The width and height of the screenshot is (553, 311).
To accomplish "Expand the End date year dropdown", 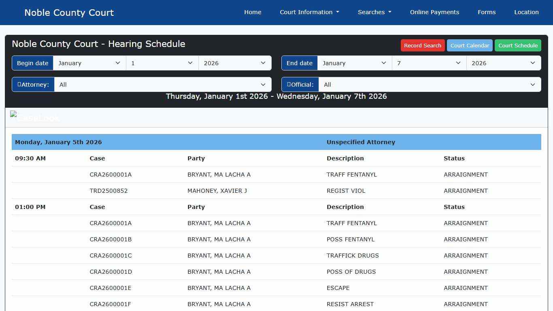I will point(504,63).
